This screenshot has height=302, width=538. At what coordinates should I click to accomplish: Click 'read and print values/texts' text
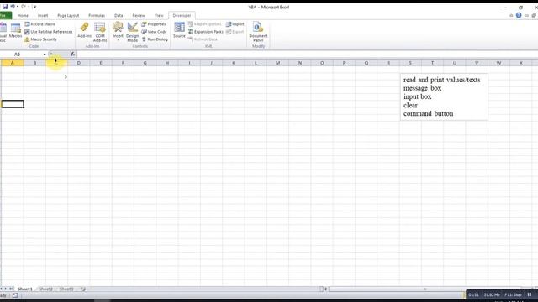(x=442, y=80)
